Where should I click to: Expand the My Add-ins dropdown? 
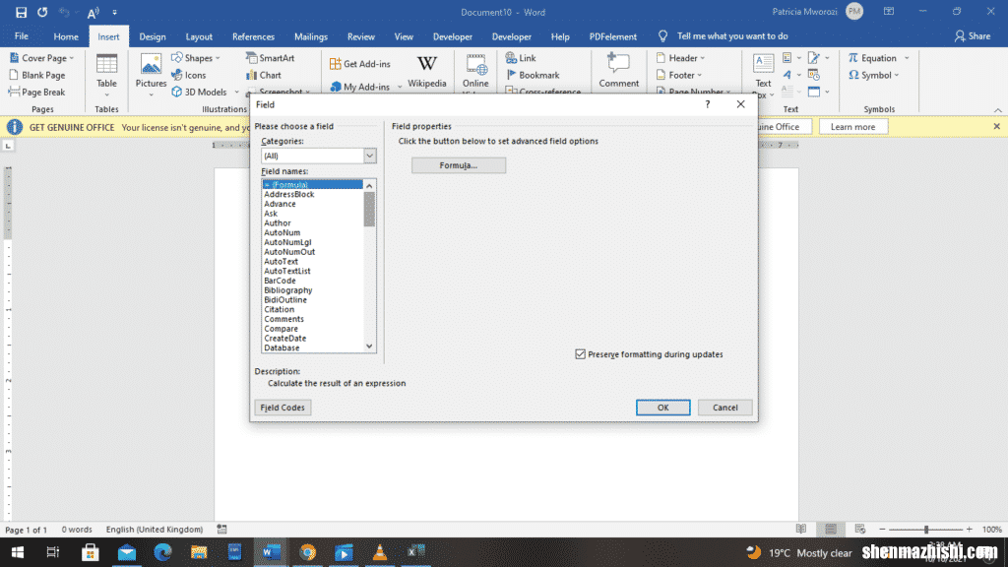(400, 87)
